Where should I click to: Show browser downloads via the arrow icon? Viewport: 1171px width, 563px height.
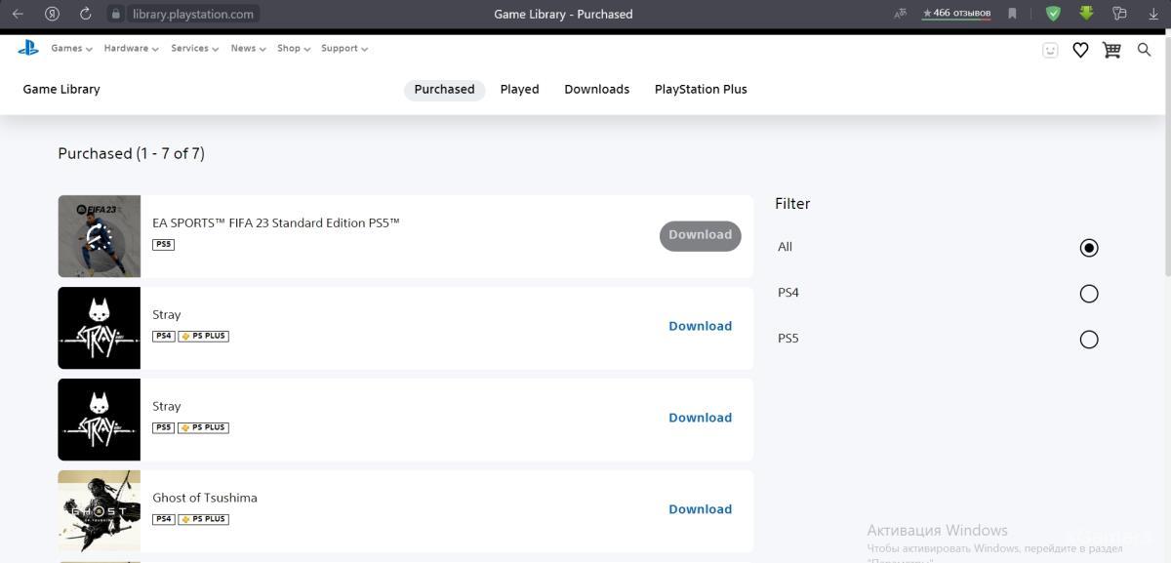click(1153, 14)
